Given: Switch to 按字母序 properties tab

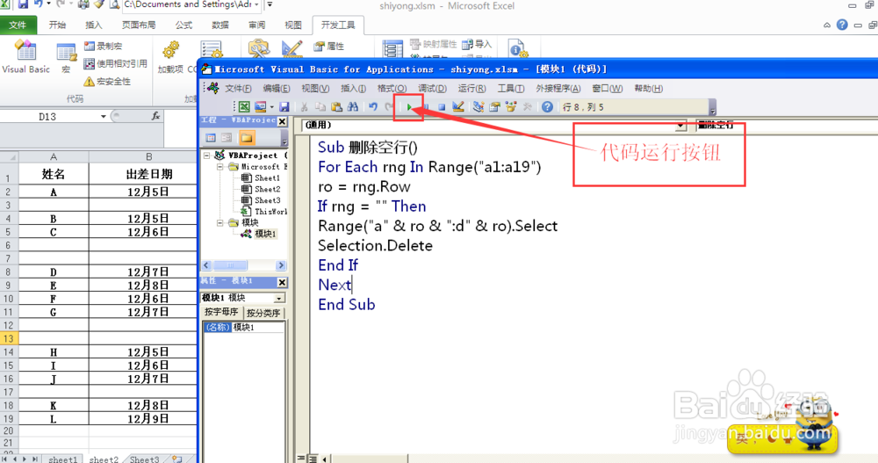Looking at the screenshot, I should point(222,312).
